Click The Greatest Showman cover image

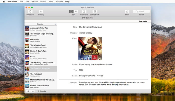[90, 49]
